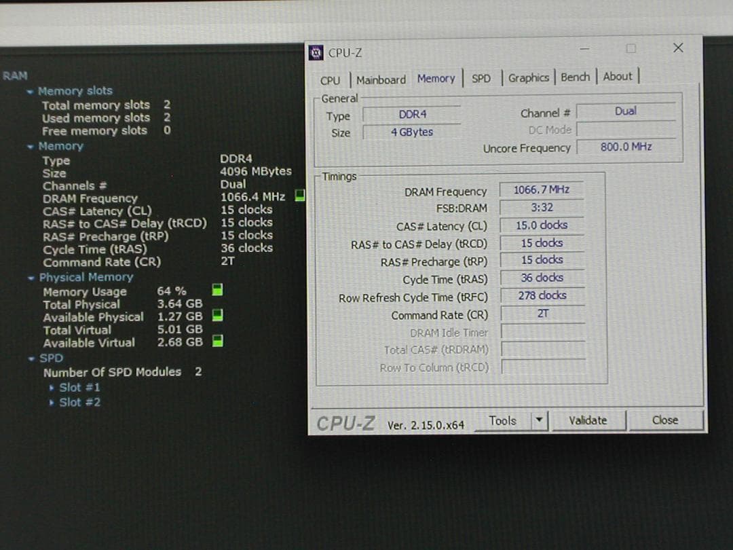Toggle the green indicator next to Memory Usage
Screen dimensions: 733x550
click(217, 291)
